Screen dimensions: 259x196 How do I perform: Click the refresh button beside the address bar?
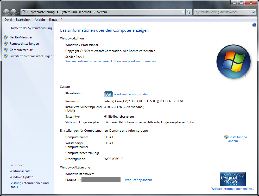189,12
